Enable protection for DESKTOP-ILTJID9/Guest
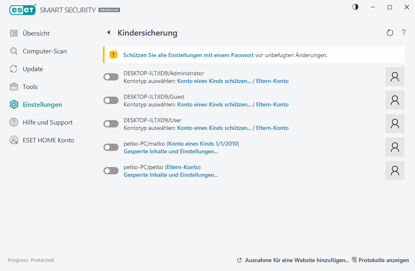 click(x=111, y=100)
